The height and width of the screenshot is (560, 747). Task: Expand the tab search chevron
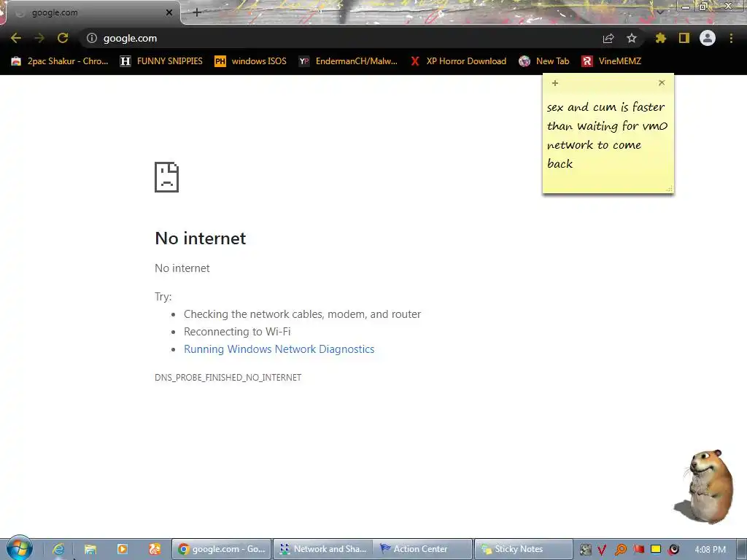pos(659,12)
